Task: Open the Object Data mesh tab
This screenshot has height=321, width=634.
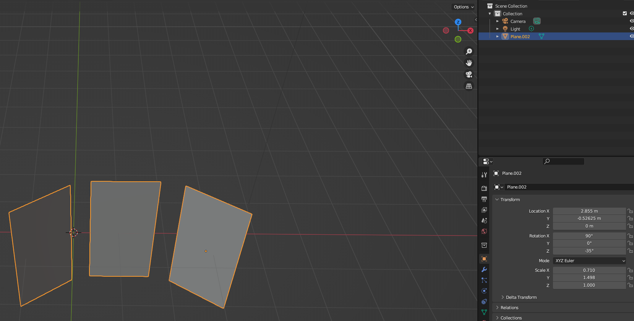Action: pos(484,312)
